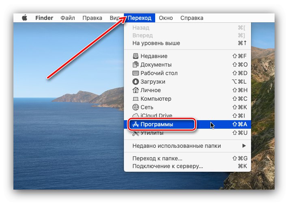Choose На уровень выше menu item
The width and height of the screenshot is (288, 203).
[187, 43]
